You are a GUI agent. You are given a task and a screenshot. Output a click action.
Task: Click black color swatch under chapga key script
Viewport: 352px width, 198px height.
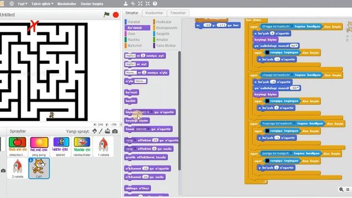(267, 101)
